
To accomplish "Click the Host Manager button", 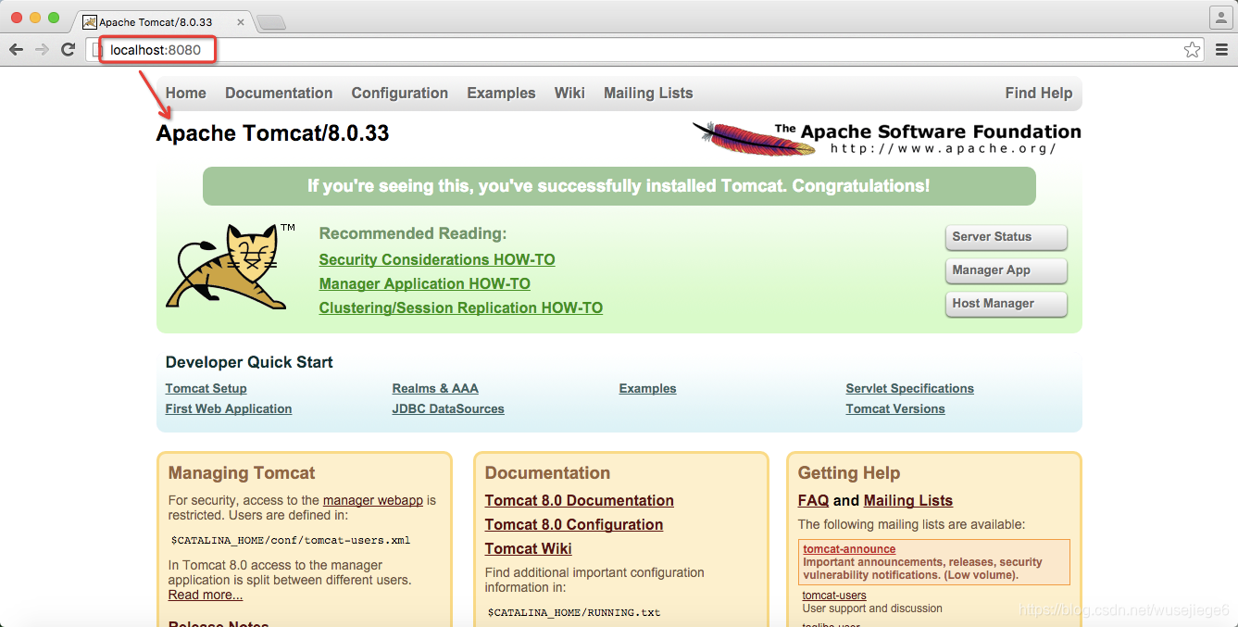I will coord(1006,304).
